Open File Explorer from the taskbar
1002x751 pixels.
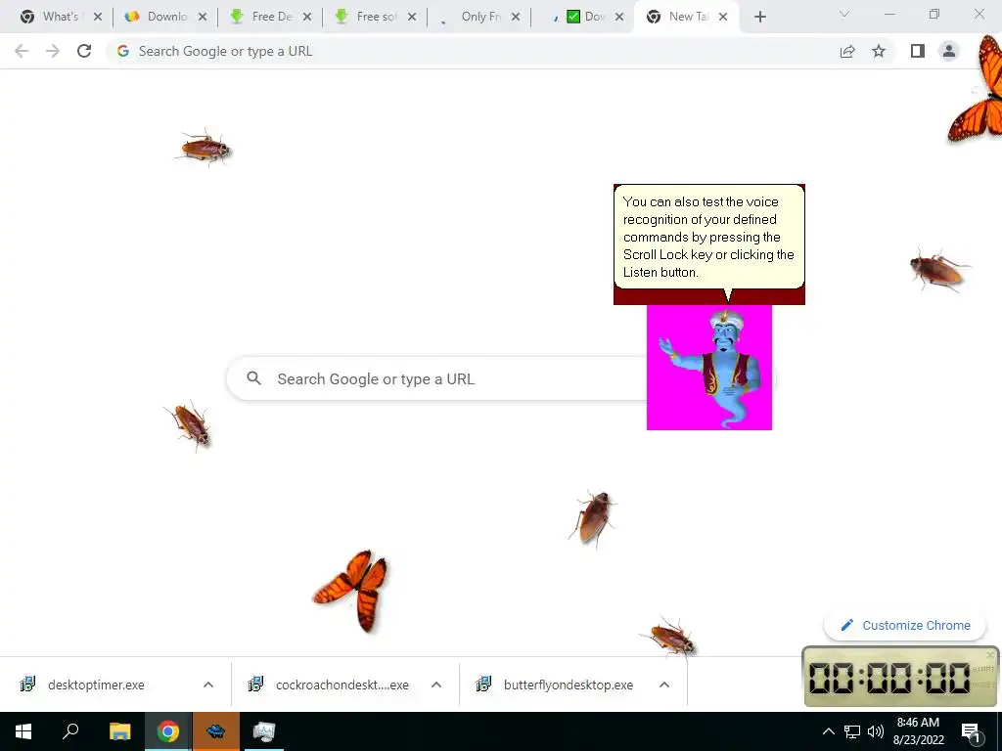tap(119, 731)
